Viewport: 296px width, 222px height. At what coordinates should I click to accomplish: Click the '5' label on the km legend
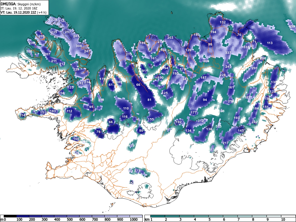[x=210, y=220]
